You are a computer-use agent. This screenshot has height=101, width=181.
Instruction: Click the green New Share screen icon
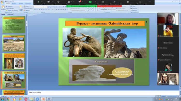click(x=90, y=2)
